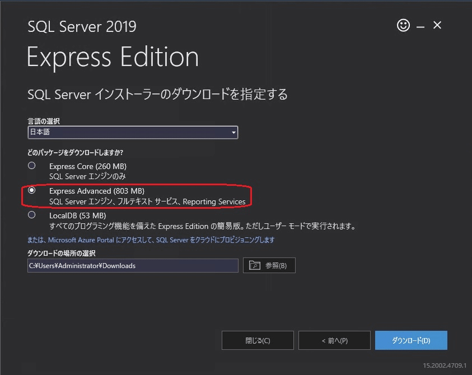Click the LocalDB description about ユーザー モード

click(x=203, y=226)
